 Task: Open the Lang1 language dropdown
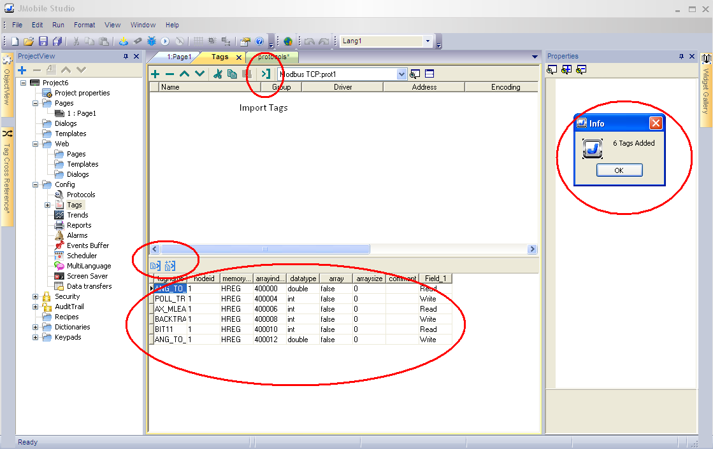pyautogui.click(x=428, y=41)
